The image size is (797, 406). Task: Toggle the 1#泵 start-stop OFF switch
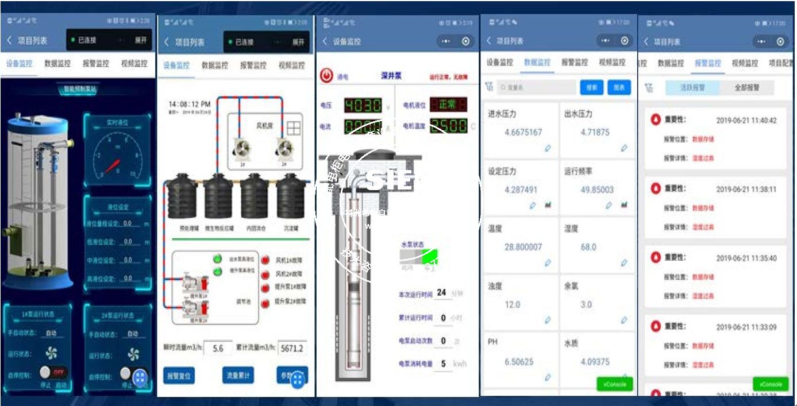53,372
